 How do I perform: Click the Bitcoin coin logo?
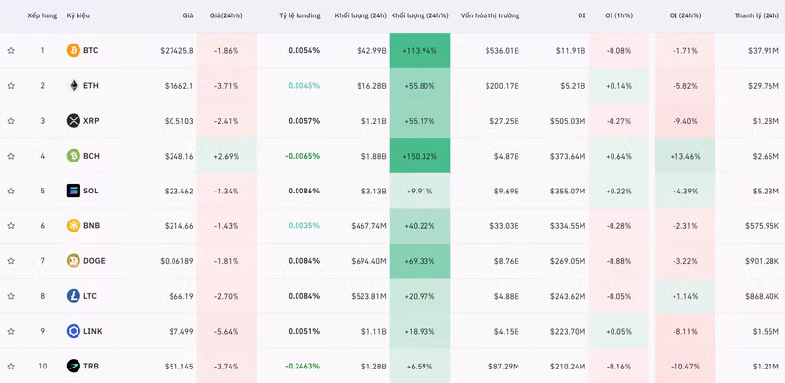pyautogui.click(x=73, y=50)
